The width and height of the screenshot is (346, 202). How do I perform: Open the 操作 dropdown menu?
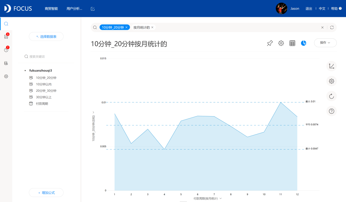pos(325,43)
